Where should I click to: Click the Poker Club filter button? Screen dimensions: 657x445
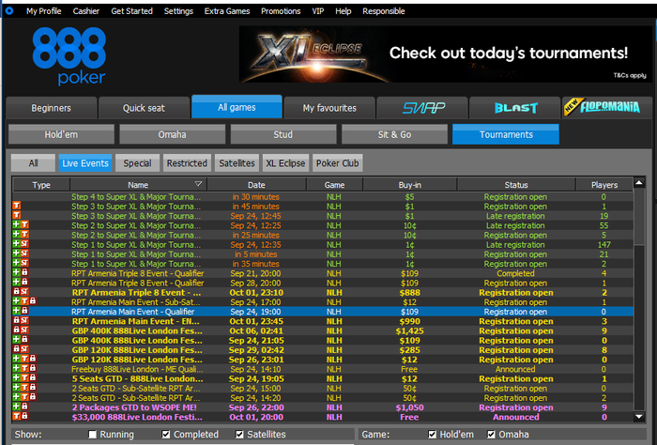point(337,163)
